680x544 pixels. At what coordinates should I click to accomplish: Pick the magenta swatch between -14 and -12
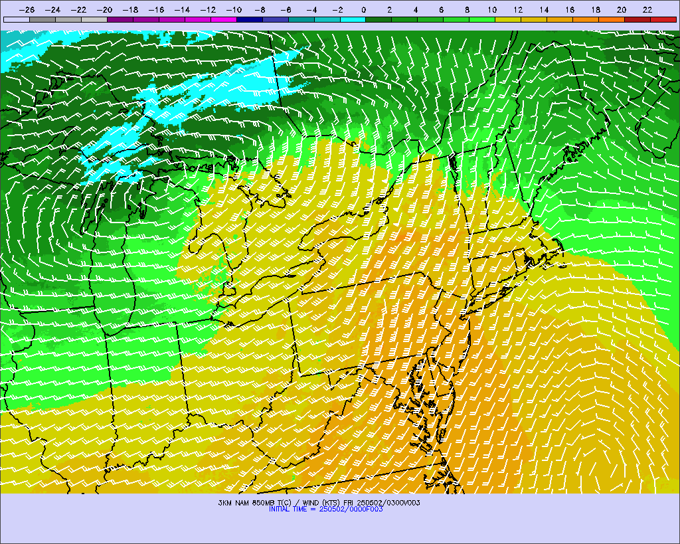coord(197,19)
